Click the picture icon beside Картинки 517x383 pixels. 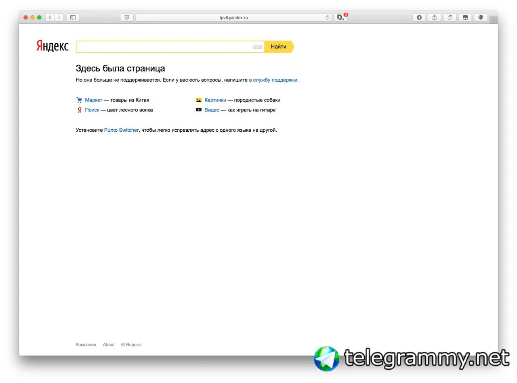pos(199,100)
